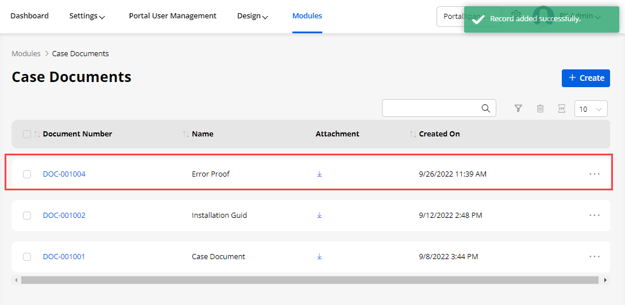Expand the Settings dropdown menu

tap(87, 16)
